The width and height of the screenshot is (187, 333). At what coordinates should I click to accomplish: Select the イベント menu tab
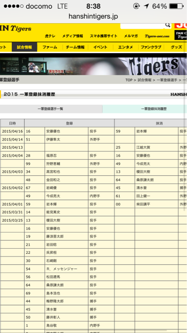click(x=100, y=47)
